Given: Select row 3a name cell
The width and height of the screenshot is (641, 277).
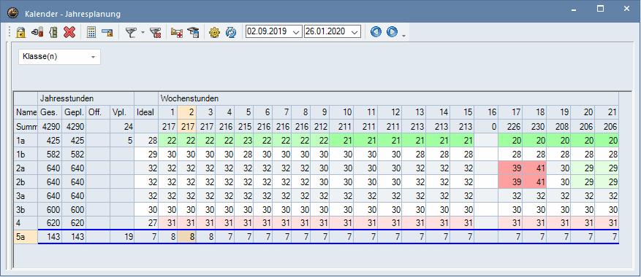Looking at the screenshot, I should coord(26,196).
